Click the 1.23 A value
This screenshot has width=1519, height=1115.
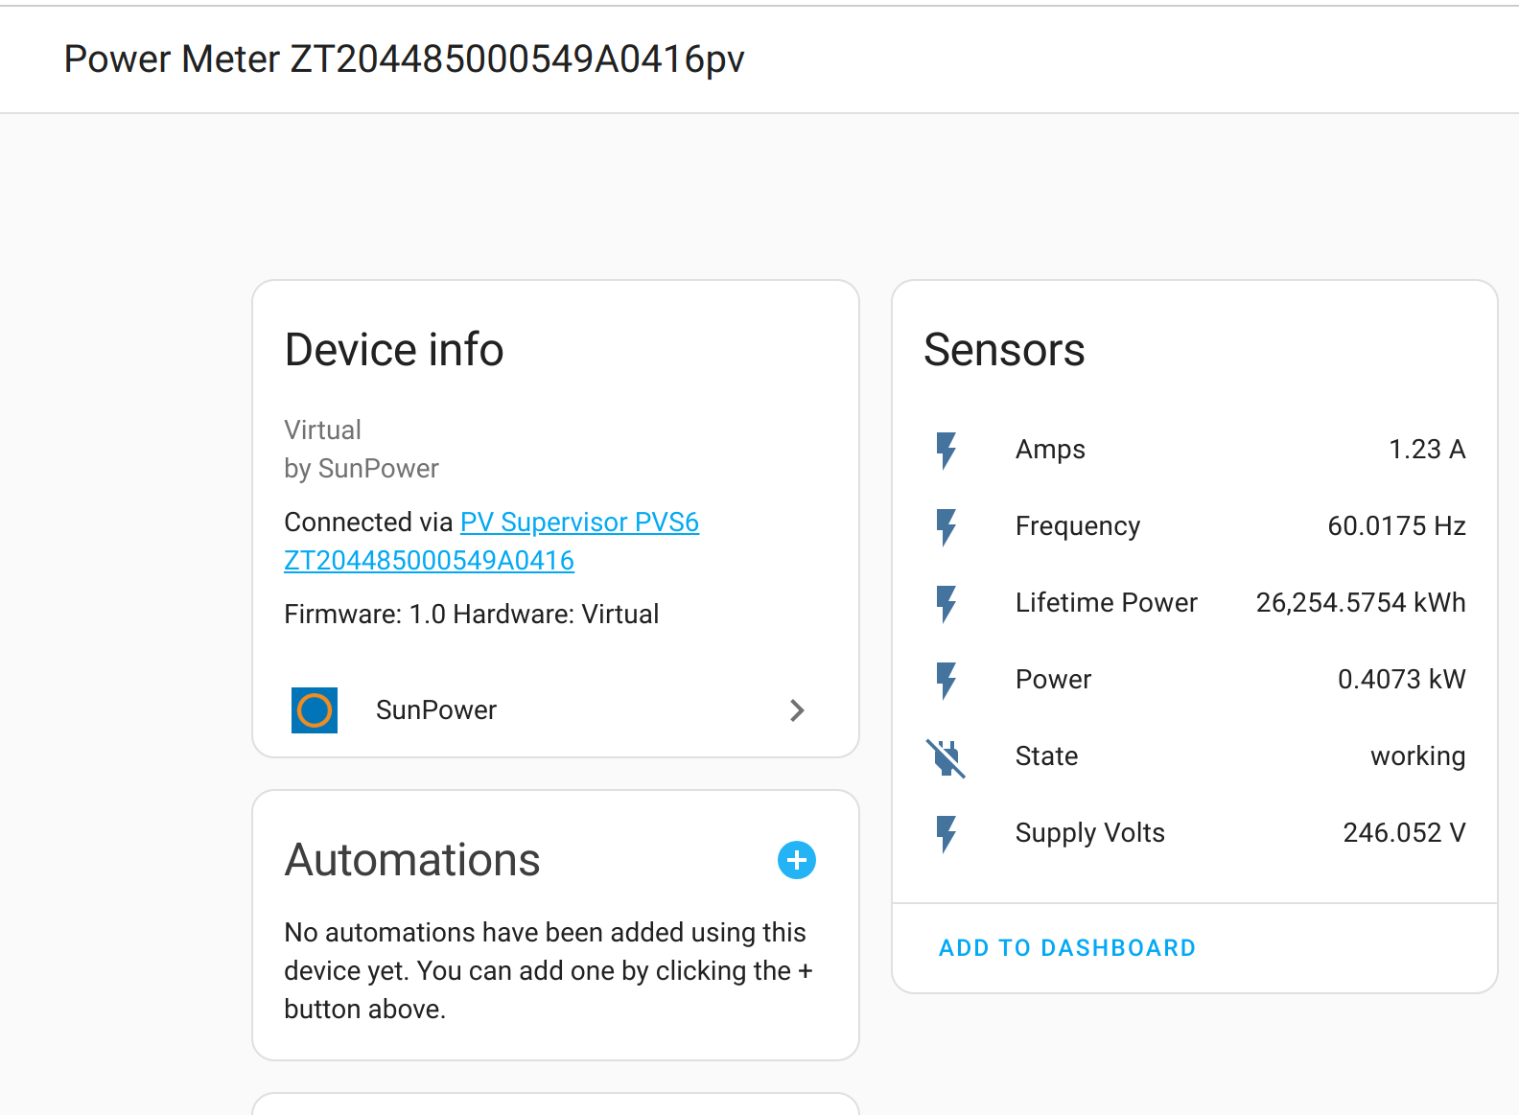(1427, 450)
